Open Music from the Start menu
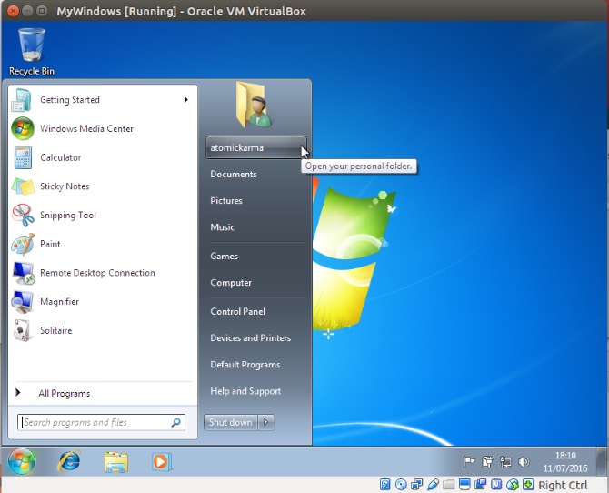Screen dimensions: 609x493 (223, 227)
